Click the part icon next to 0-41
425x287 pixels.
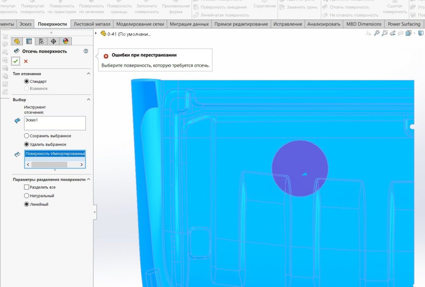pos(103,34)
